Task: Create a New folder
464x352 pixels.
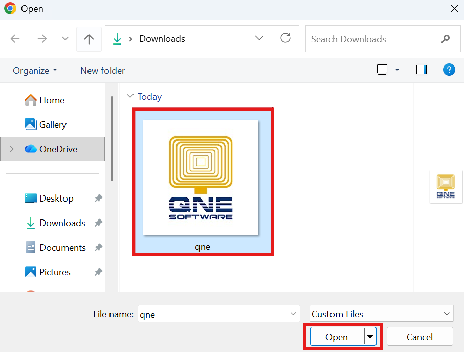Action: click(x=103, y=71)
